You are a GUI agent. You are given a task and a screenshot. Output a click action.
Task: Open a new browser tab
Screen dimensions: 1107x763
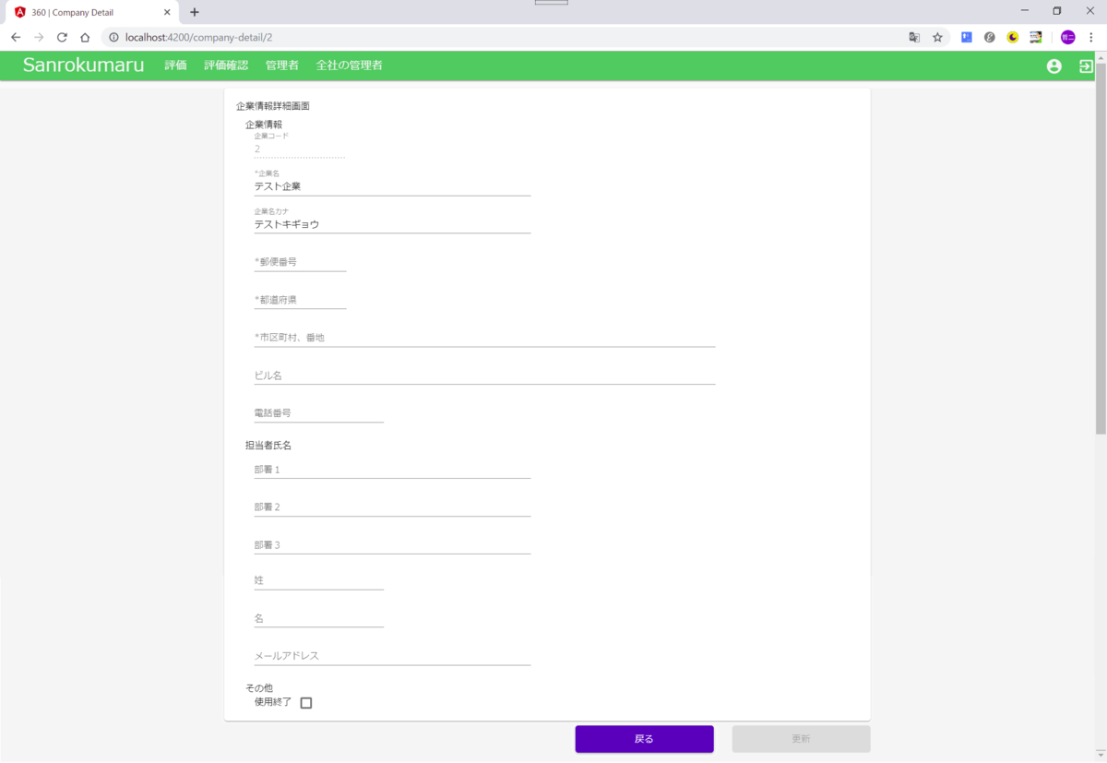[195, 12]
